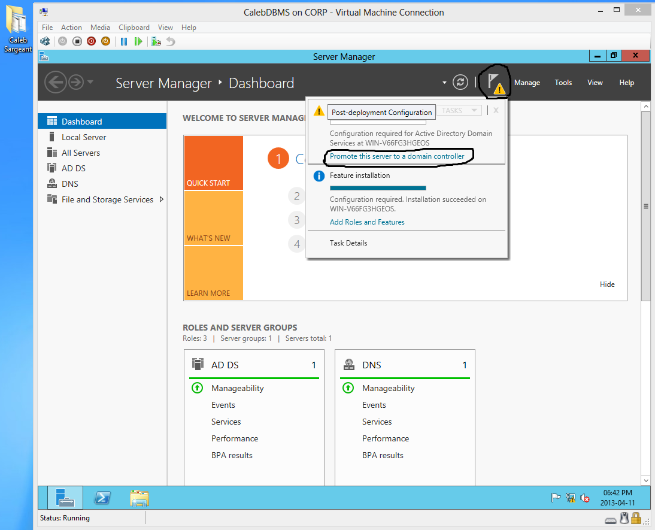Hide the welcome tile
655x530 pixels.
click(x=607, y=284)
